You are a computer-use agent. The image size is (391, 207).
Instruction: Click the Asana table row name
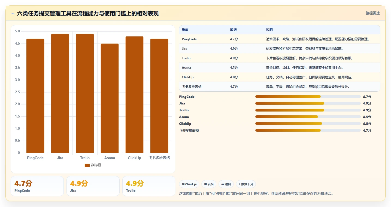(187, 68)
